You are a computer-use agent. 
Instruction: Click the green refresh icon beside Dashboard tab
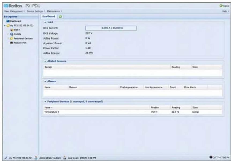pos(60,17)
